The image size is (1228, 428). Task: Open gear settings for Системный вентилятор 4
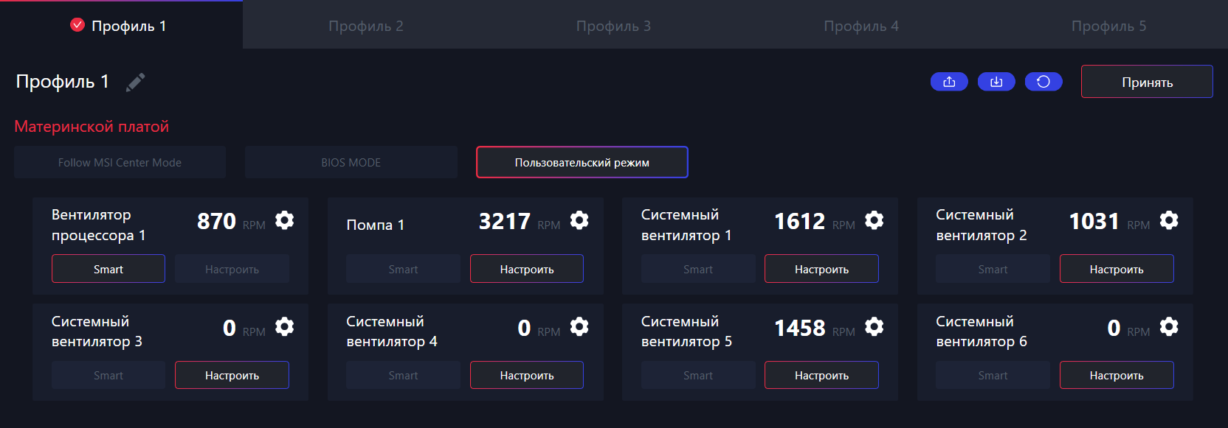(x=579, y=326)
